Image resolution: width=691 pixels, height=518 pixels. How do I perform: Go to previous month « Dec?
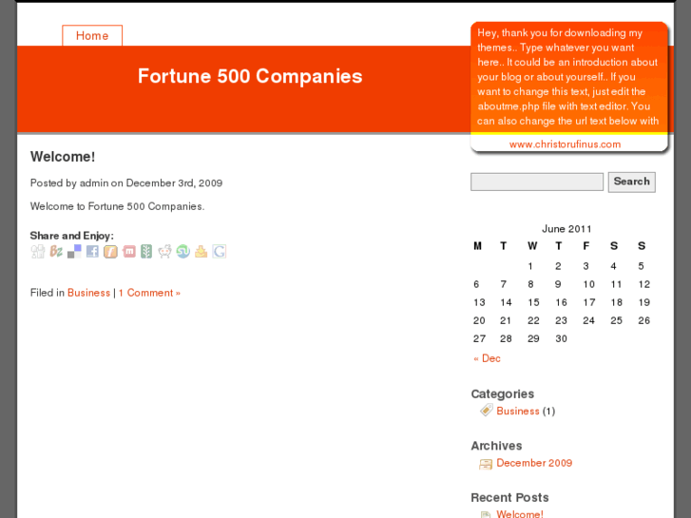click(487, 358)
